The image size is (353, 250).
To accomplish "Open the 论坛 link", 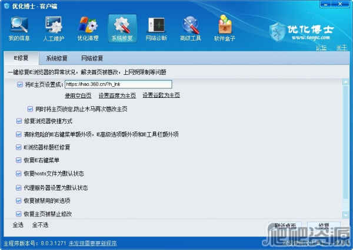I will tap(321, 48).
